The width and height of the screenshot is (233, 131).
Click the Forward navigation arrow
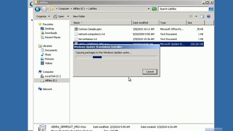44,9
